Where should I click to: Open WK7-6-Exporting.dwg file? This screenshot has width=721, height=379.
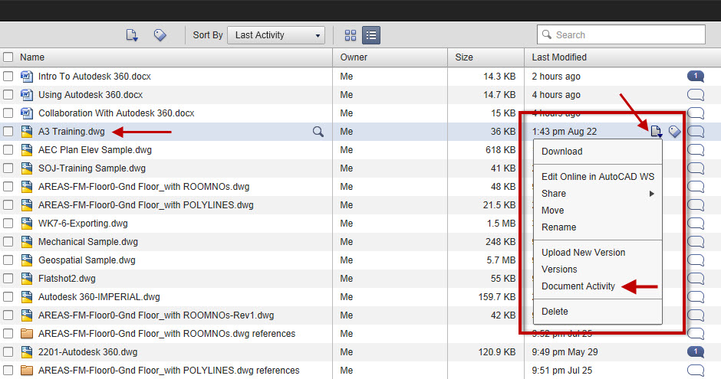coord(83,224)
